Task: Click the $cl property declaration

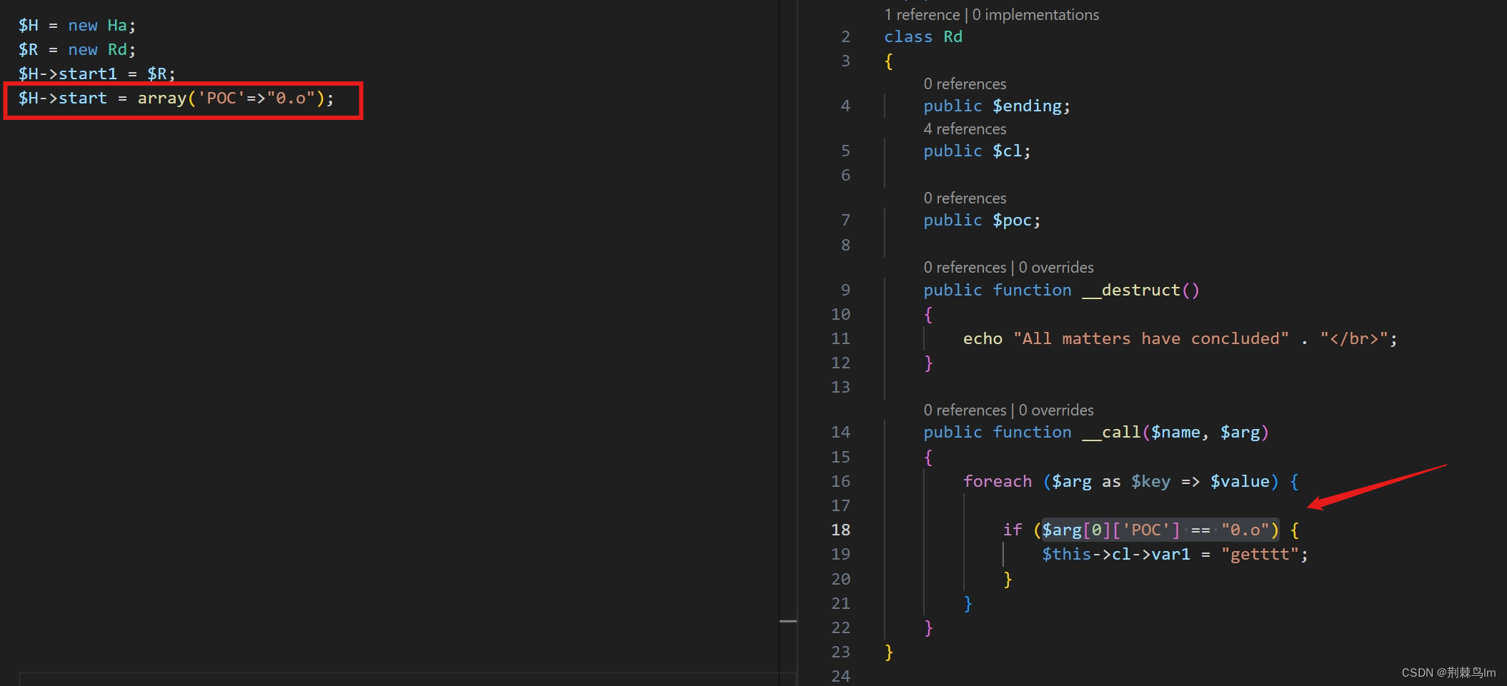Action: [x=977, y=151]
